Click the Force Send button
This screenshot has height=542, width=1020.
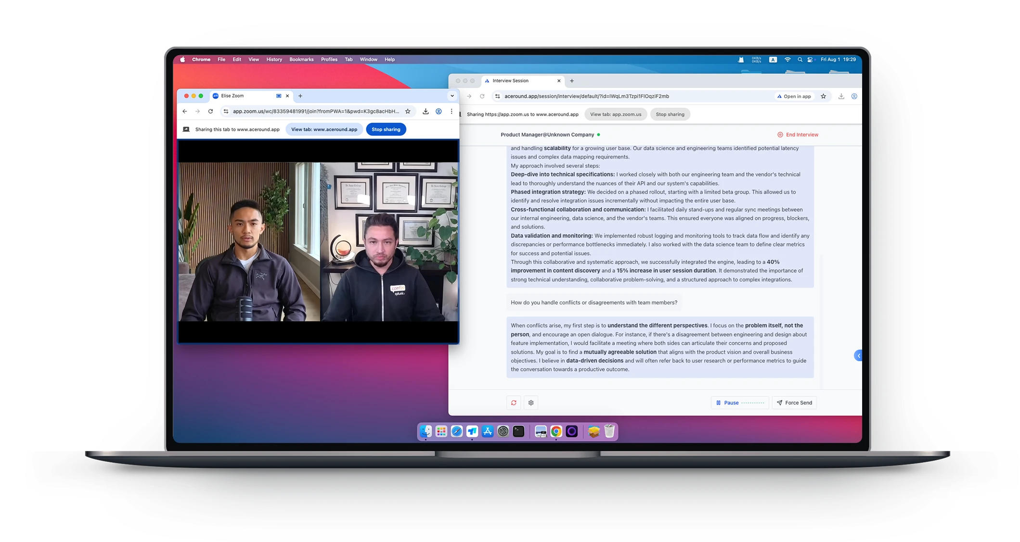click(x=794, y=403)
